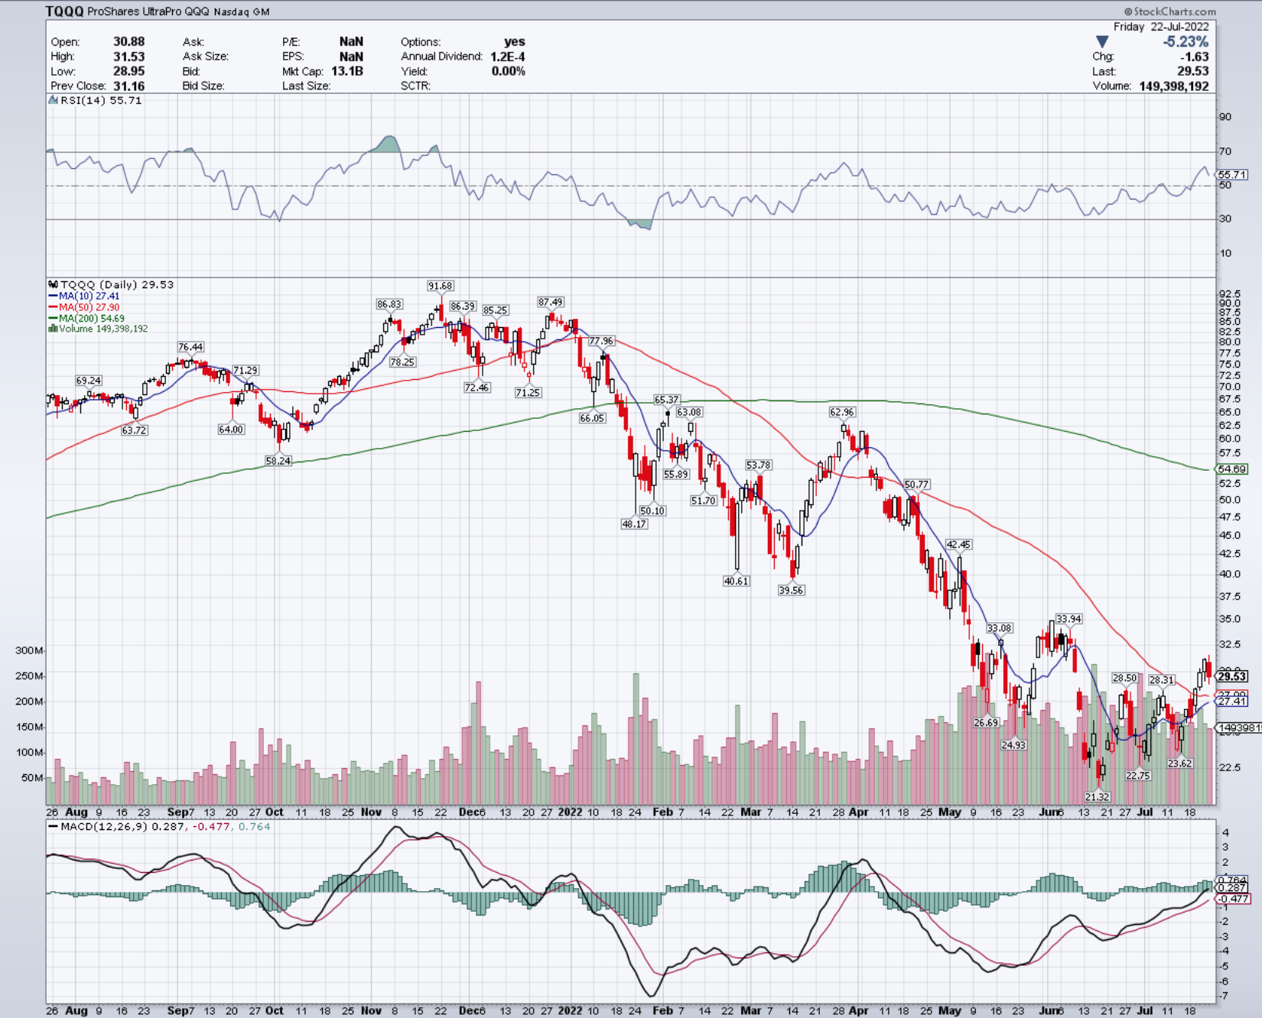Click the green 54.69 MA(200) tag on price axis
The width and height of the screenshot is (1262, 1018).
click(1233, 469)
